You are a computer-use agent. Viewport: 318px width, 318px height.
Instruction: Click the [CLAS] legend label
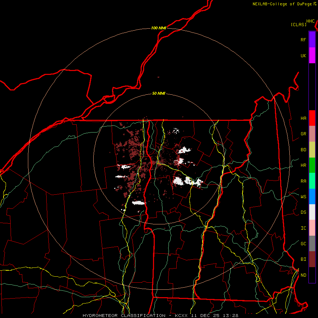[299, 24]
